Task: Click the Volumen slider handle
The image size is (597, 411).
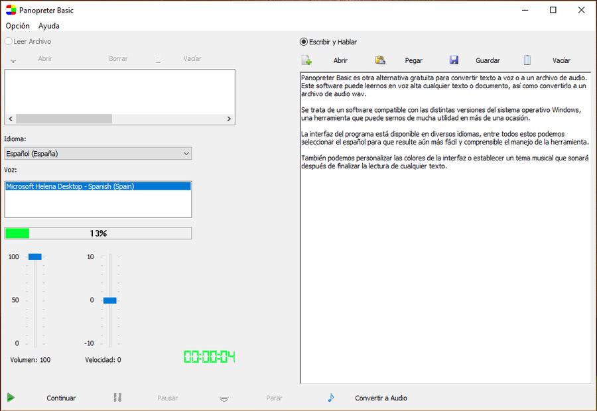Action: (x=35, y=257)
